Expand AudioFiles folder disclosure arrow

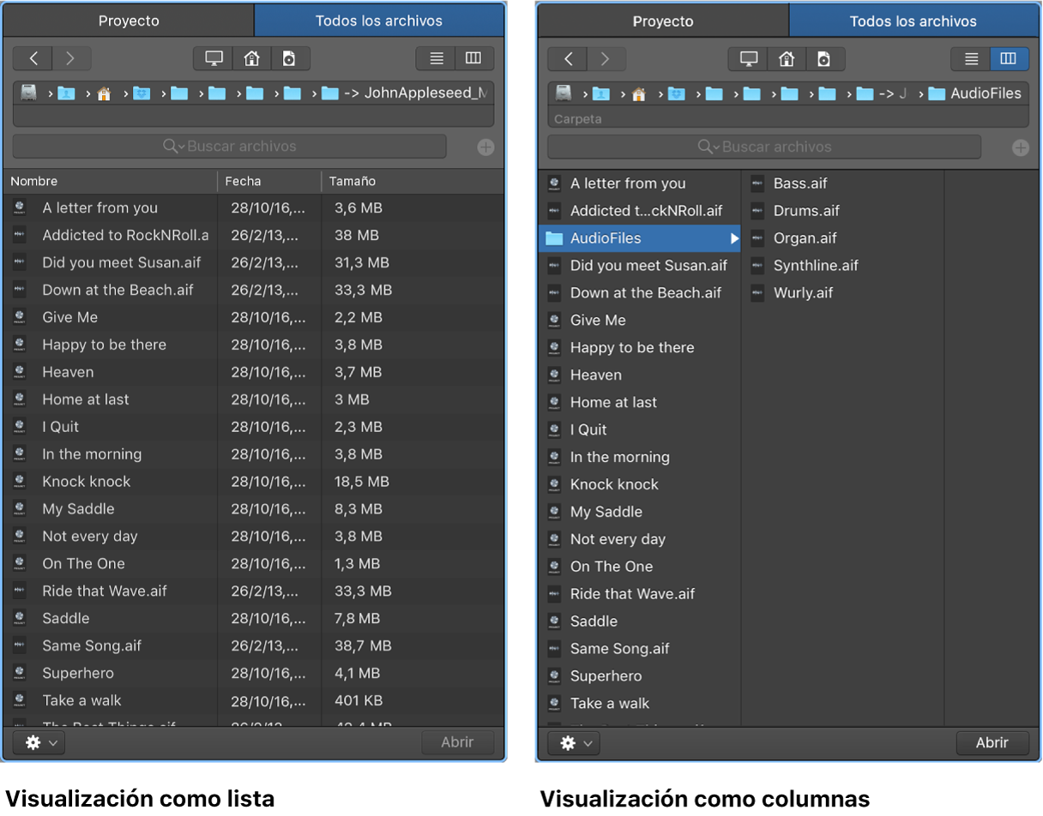click(x=733, y=238)
